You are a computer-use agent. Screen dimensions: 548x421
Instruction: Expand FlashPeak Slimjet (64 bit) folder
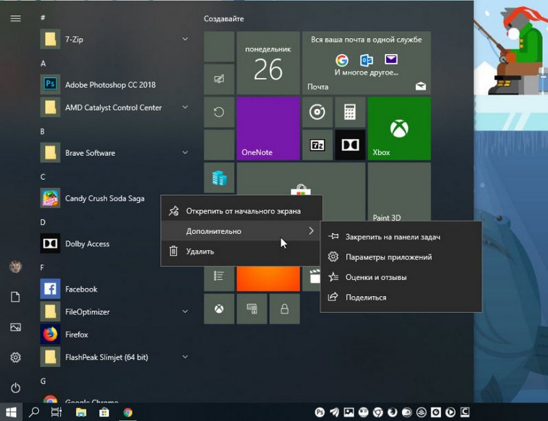184,357
